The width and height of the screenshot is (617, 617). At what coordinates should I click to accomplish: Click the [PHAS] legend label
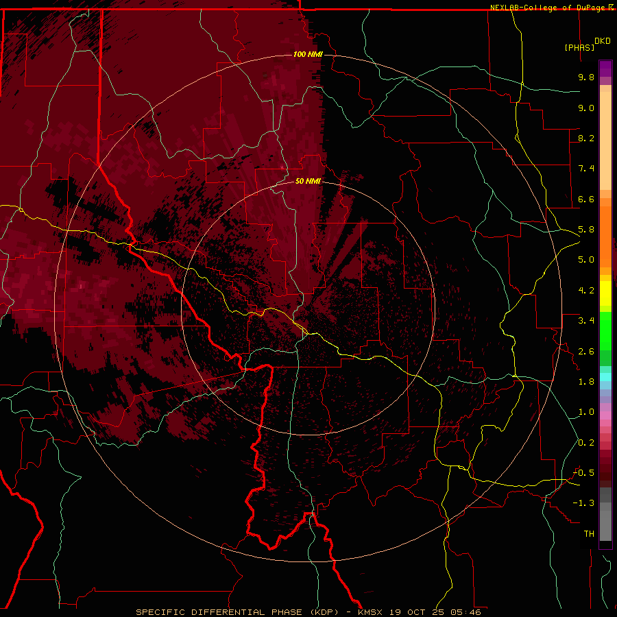coord(579,47)
